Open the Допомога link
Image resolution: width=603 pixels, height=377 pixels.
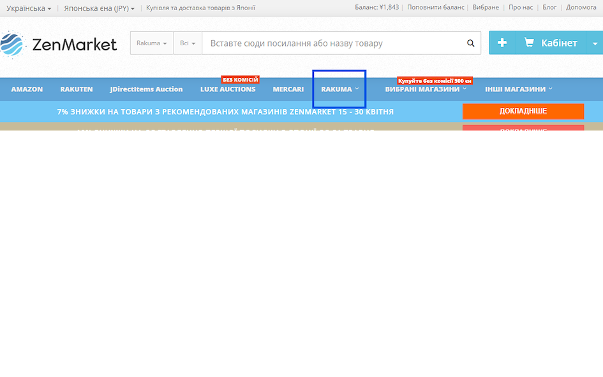581,7
